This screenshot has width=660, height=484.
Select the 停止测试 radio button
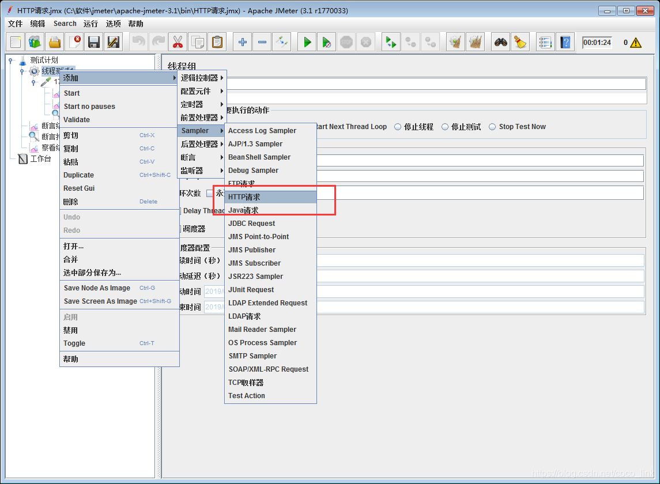(445, 127)
